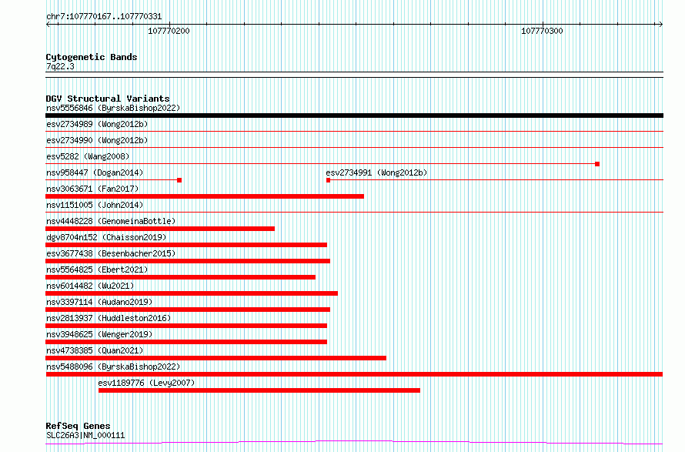The width and height of the screenshot is (685, 452).
Task: Click the 107770200 ruler position label
Action: 169,31
